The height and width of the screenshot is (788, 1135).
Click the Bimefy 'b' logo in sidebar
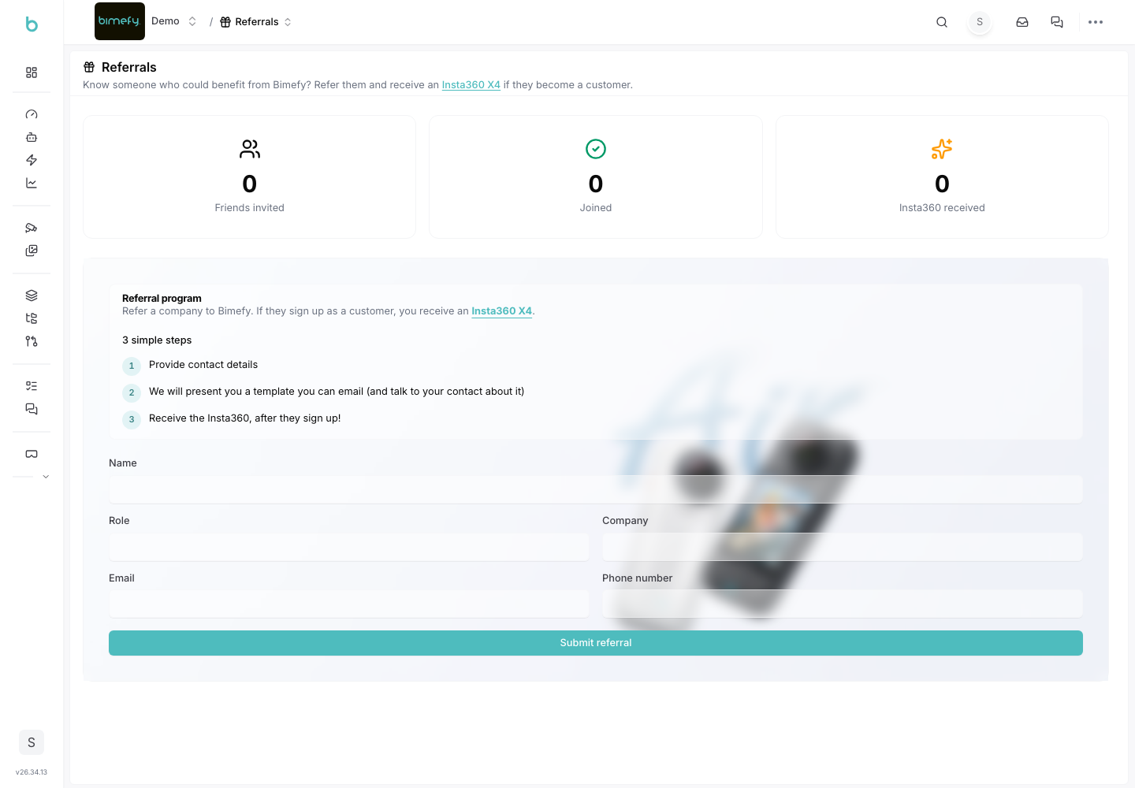click(32, 24)
